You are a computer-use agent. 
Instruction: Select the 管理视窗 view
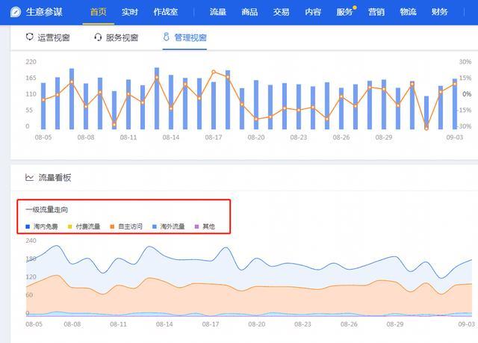tap(184, 37)
